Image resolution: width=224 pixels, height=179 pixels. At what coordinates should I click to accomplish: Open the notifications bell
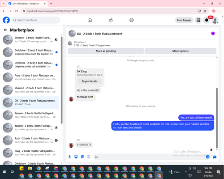coord(207,20)
